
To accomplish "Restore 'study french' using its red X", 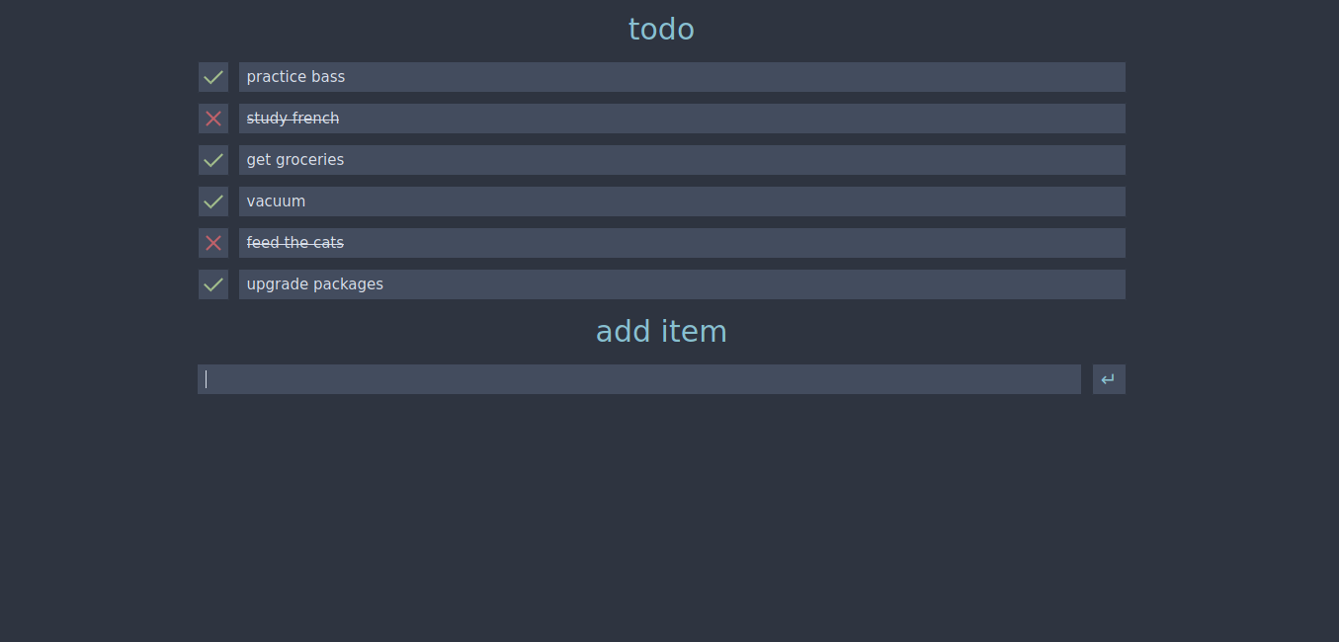I will (213, 119).
